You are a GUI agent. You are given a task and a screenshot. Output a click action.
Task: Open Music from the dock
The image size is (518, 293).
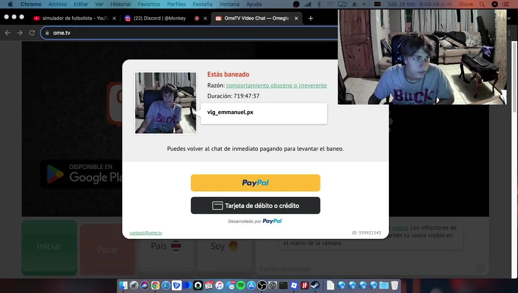click(219, 286)
